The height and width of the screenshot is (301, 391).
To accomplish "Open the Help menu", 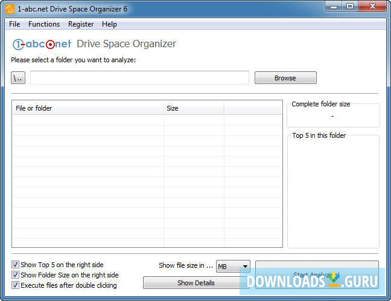I will click(109, 24).
